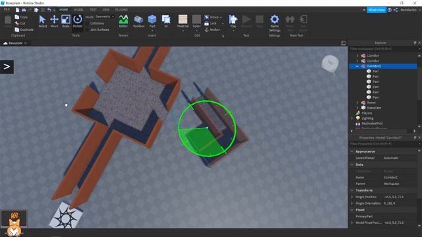Viewport: 422px width, 237px height.
Task: Close the Baseplate tab
Action: 26,43
